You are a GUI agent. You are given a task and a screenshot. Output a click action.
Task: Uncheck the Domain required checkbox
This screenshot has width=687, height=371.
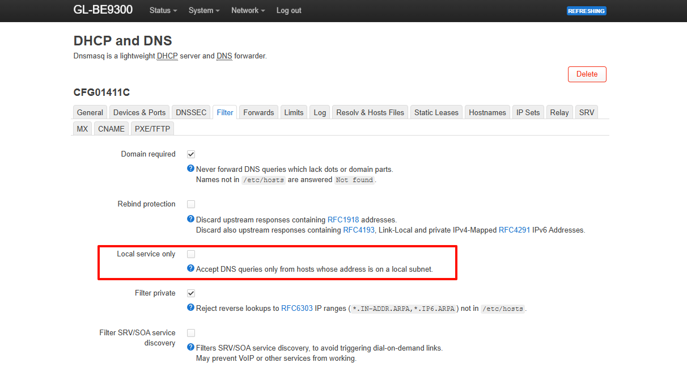[191, 154]
